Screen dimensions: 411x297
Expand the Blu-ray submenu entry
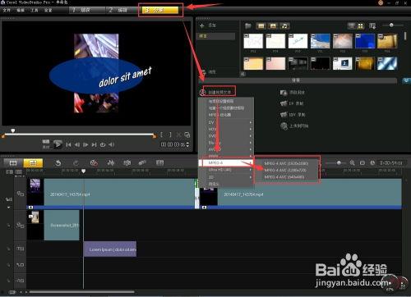click(x=226, y=143)
